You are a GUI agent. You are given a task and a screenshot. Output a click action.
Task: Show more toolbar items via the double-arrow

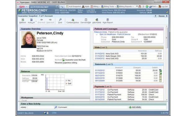tap(137, 6)
